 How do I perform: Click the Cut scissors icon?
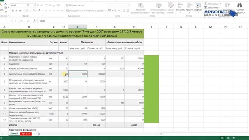[x=5, y=4]
